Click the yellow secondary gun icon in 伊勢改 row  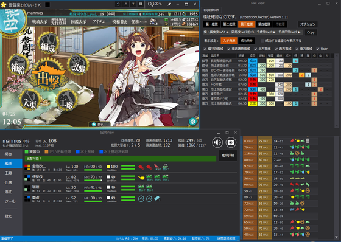[141, 178]
